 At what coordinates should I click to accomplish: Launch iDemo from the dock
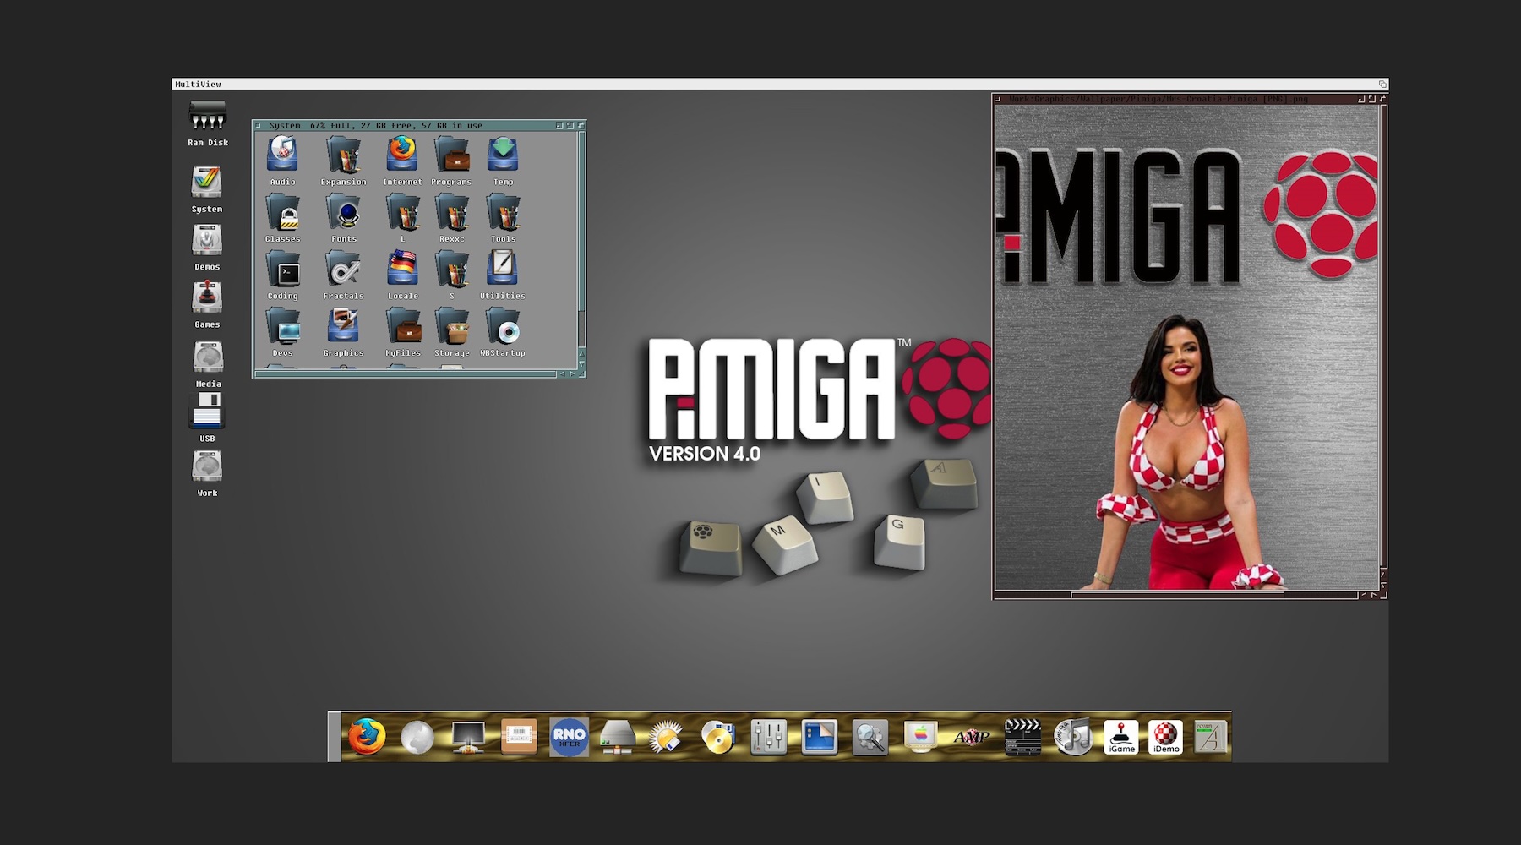tap(1166, 737)
